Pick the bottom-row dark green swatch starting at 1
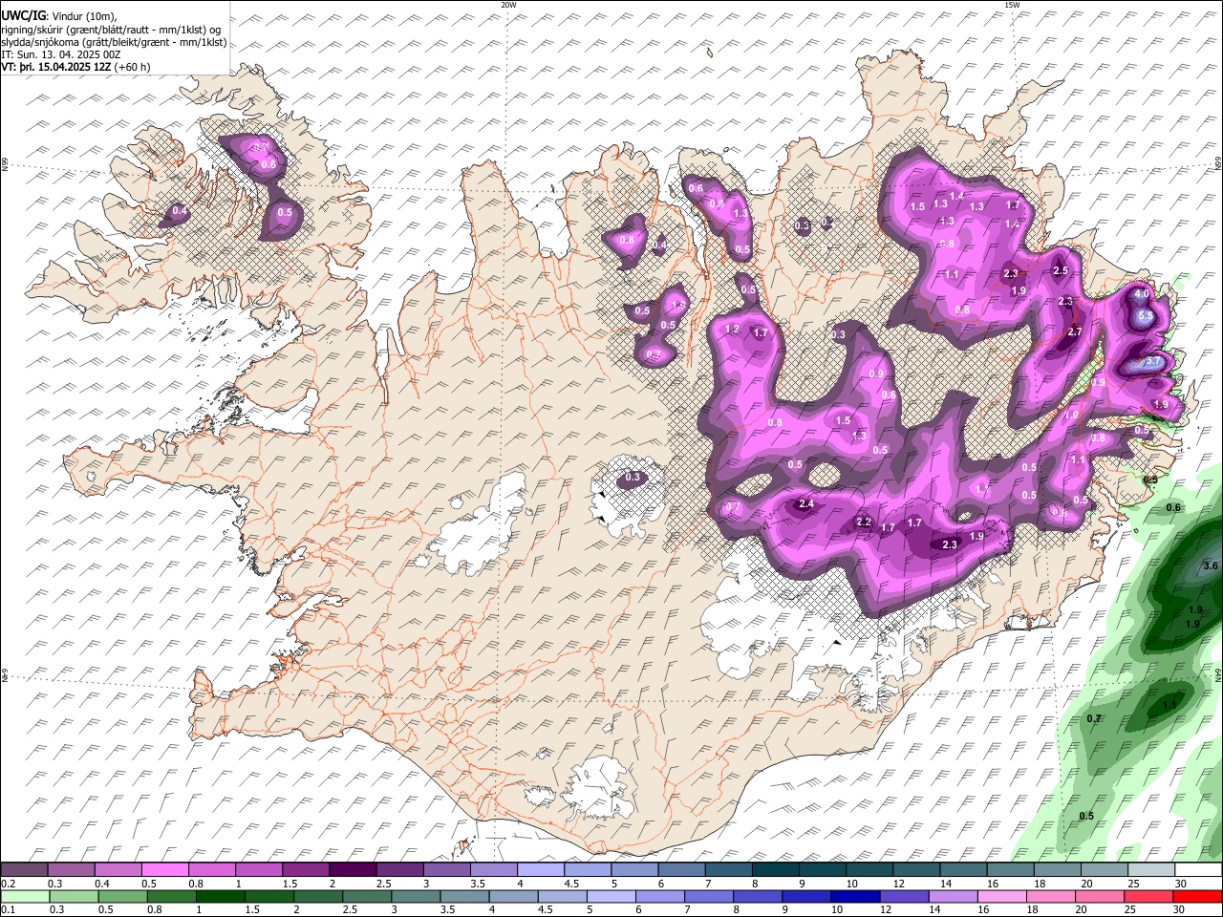 click(x=221, y=896)
